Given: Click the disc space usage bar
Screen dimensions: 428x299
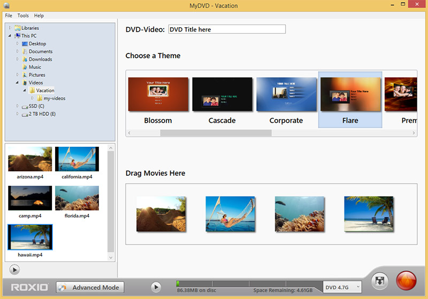Looking at the screenshot, I should [249, 284].
